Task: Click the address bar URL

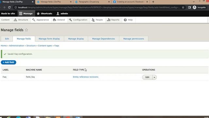Action: click(x=99, y=7)
